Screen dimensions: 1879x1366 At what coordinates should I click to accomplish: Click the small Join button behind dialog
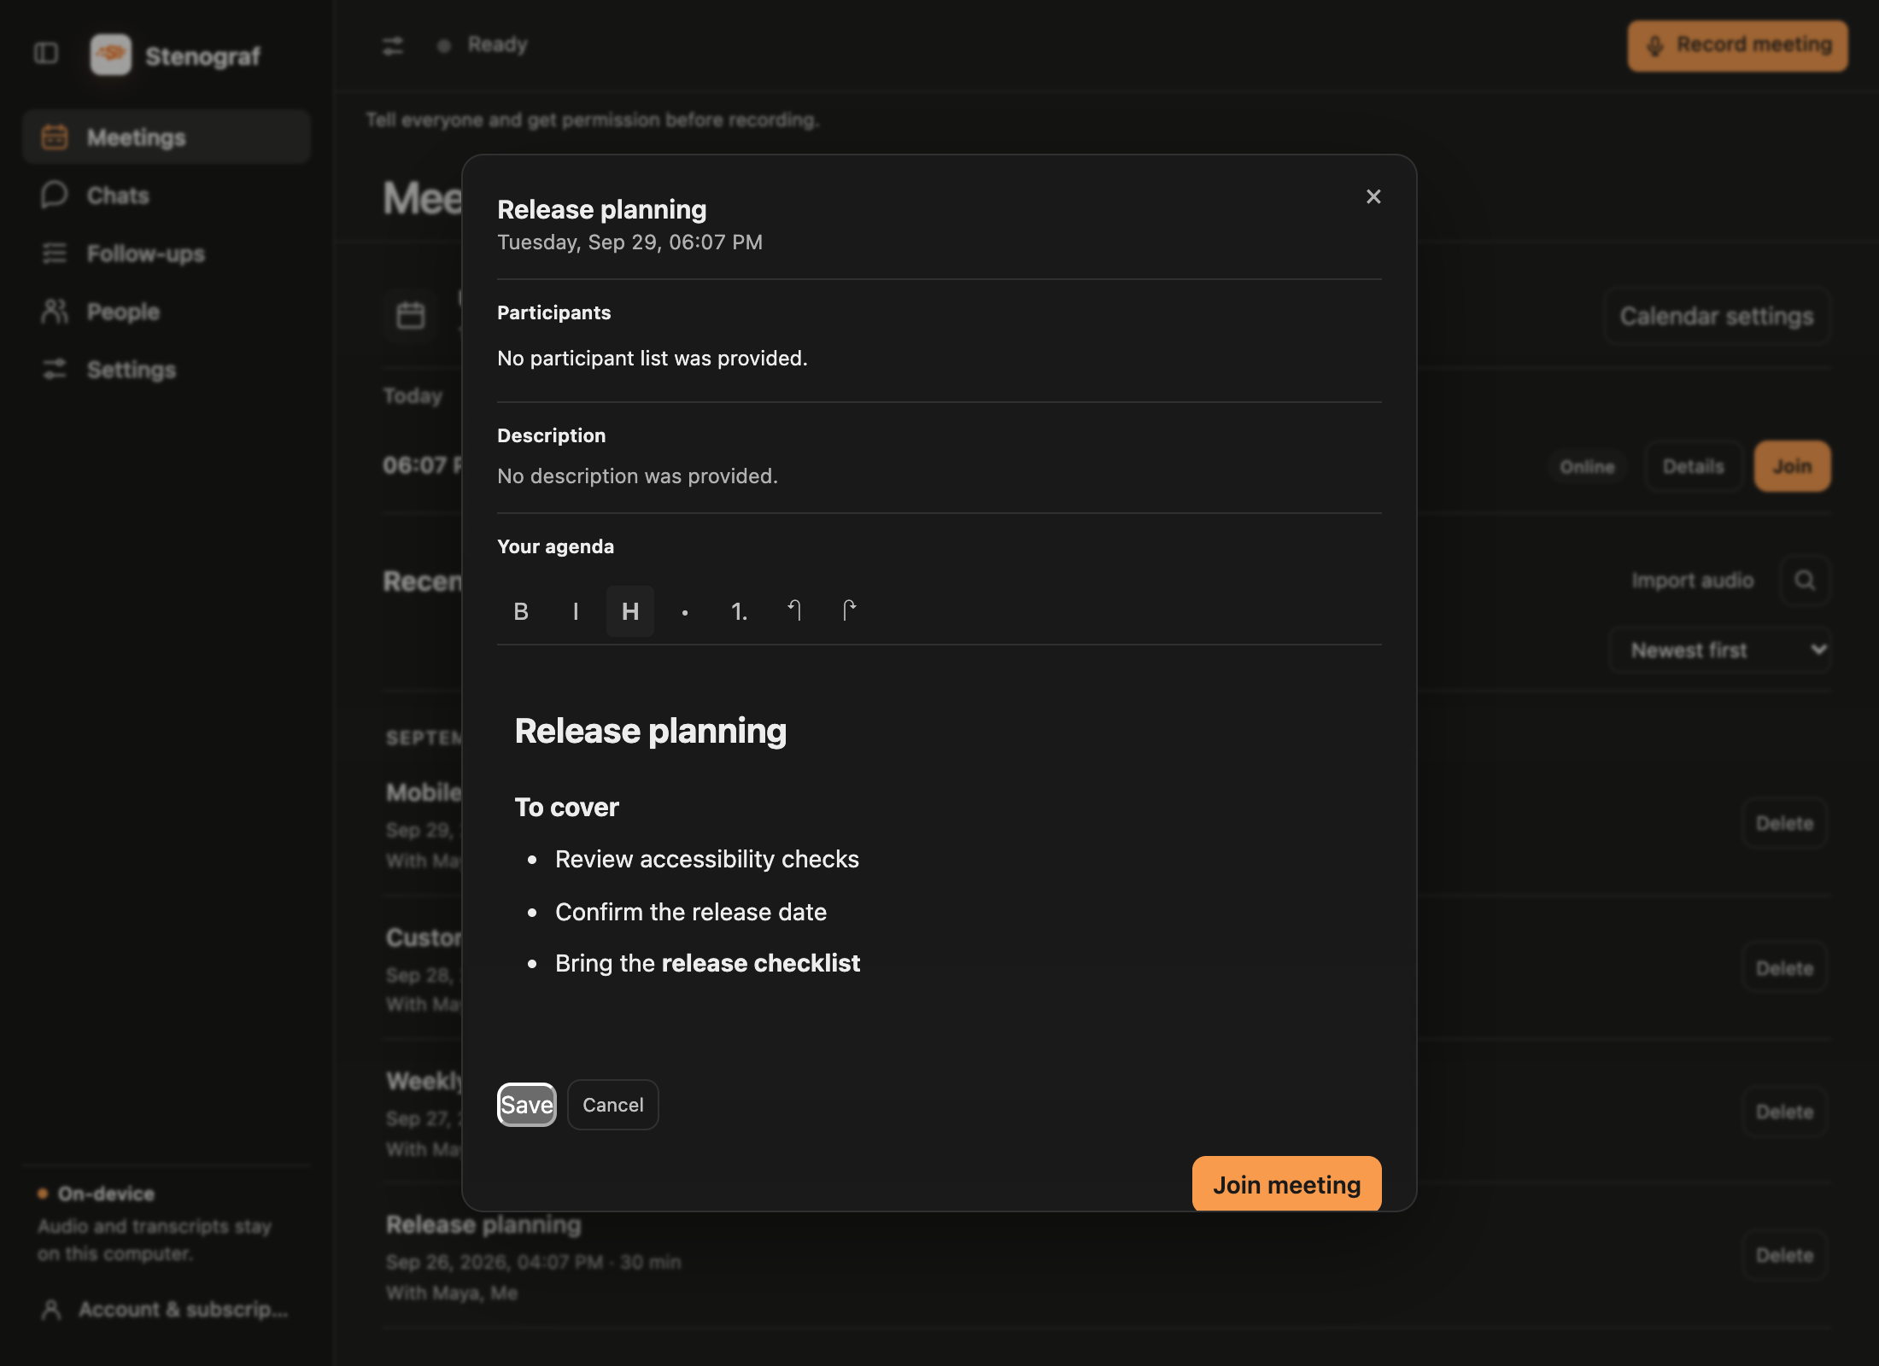(x=1792, y=467)
